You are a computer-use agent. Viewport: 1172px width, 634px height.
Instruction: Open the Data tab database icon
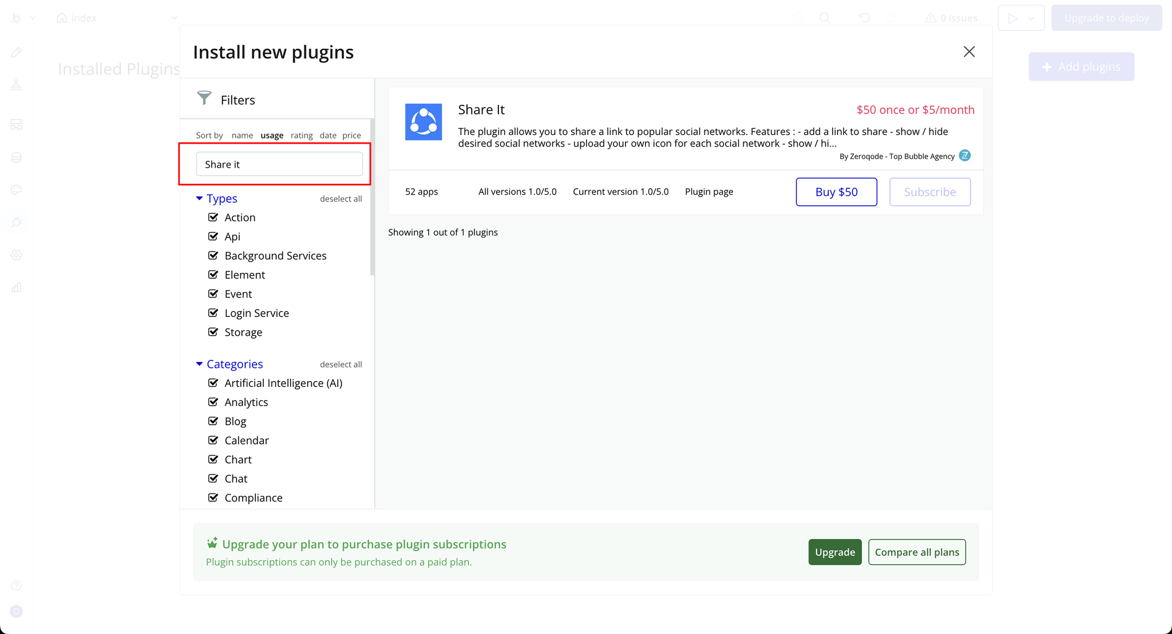point(16,157)
